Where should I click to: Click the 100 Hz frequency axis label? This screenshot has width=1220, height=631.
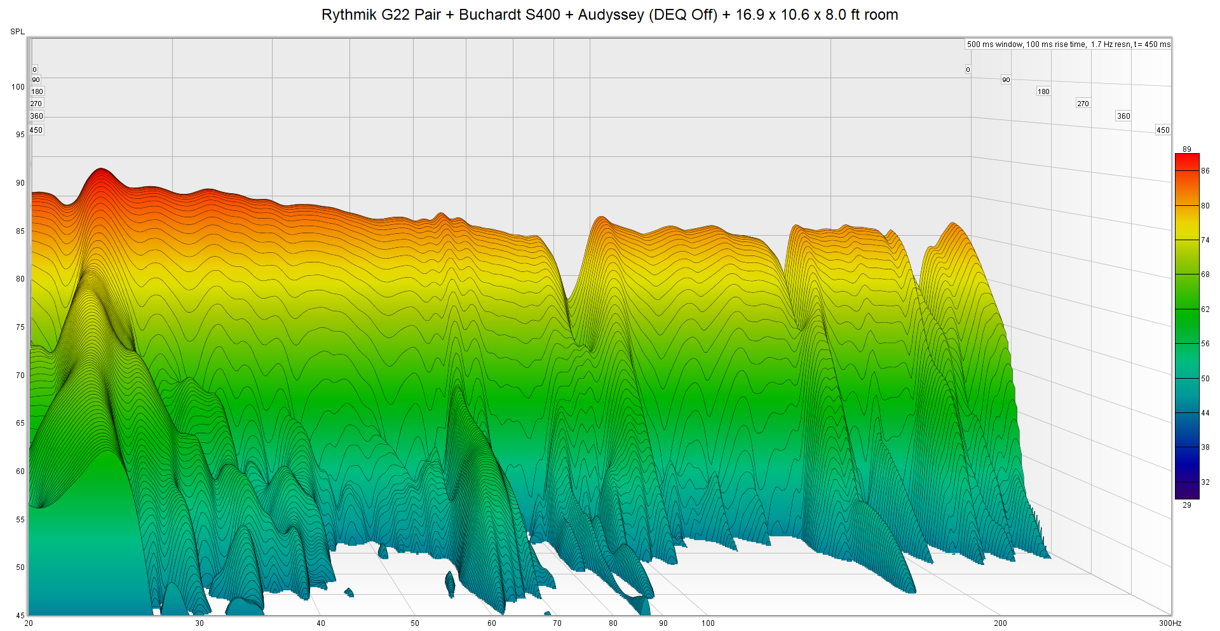708,623
